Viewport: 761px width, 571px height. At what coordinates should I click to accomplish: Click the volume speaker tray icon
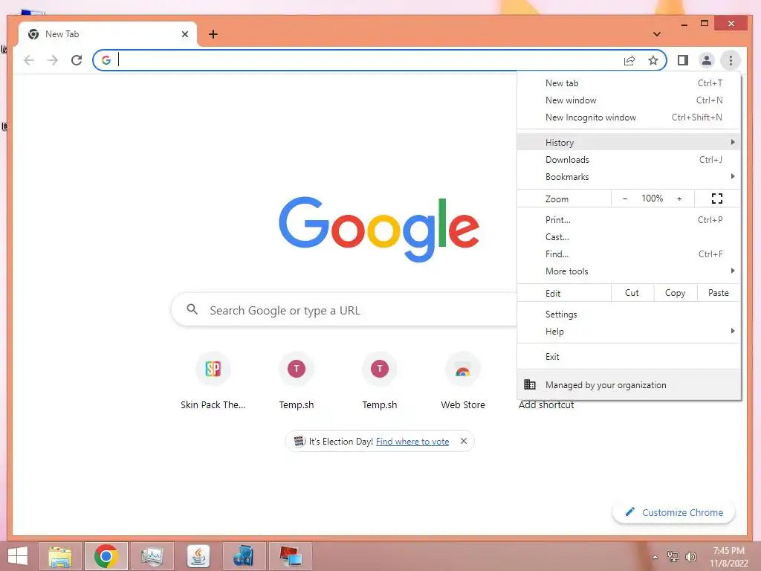[x=691, y=556]
